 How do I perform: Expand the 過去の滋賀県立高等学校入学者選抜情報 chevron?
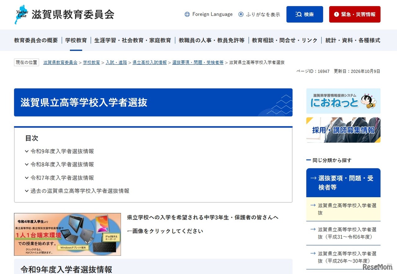pyautogui.click(x=27, y=191)
